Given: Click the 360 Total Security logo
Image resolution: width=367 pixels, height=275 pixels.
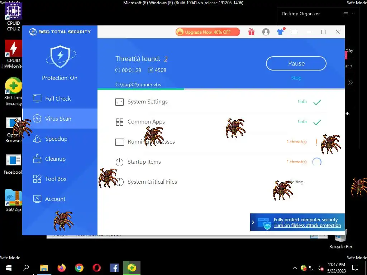Looking at the screenshot, I should coord(60,32).
